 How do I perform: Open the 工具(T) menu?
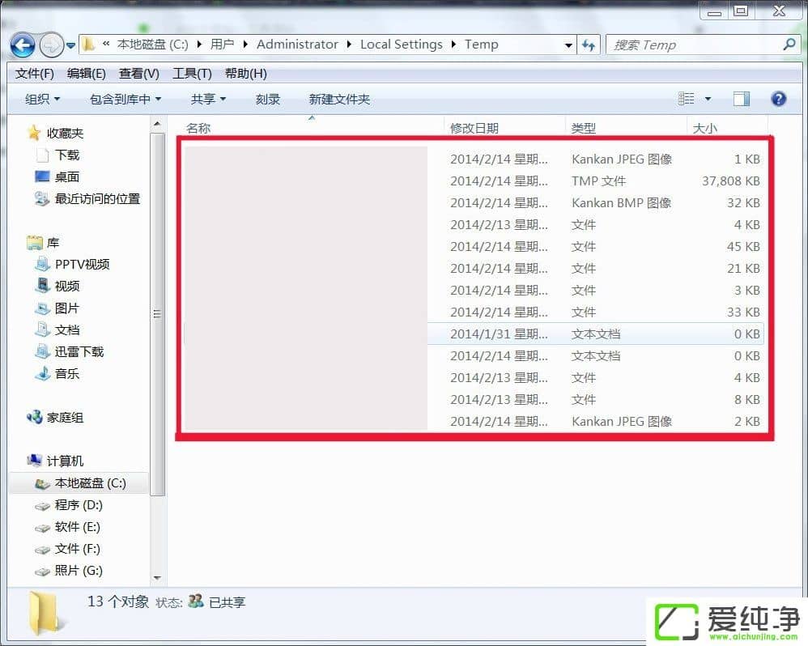pos(192,74)
